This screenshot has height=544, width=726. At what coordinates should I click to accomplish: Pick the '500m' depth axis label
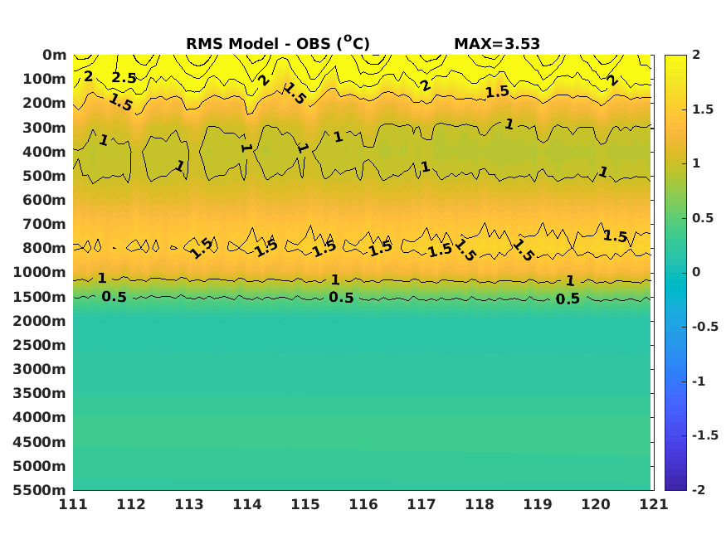[x=45, y=177]
